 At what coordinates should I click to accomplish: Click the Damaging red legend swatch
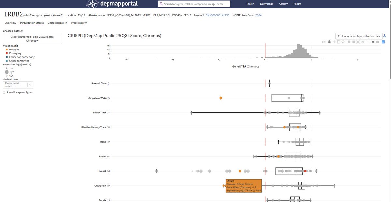7,53
